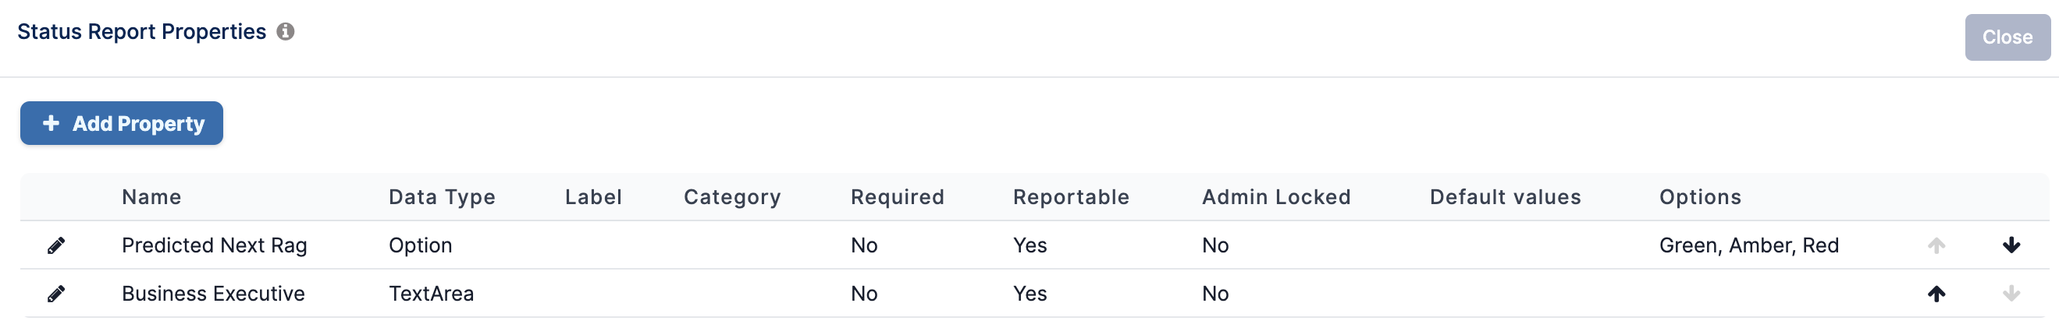Select the Required column header

coord(898,197)
